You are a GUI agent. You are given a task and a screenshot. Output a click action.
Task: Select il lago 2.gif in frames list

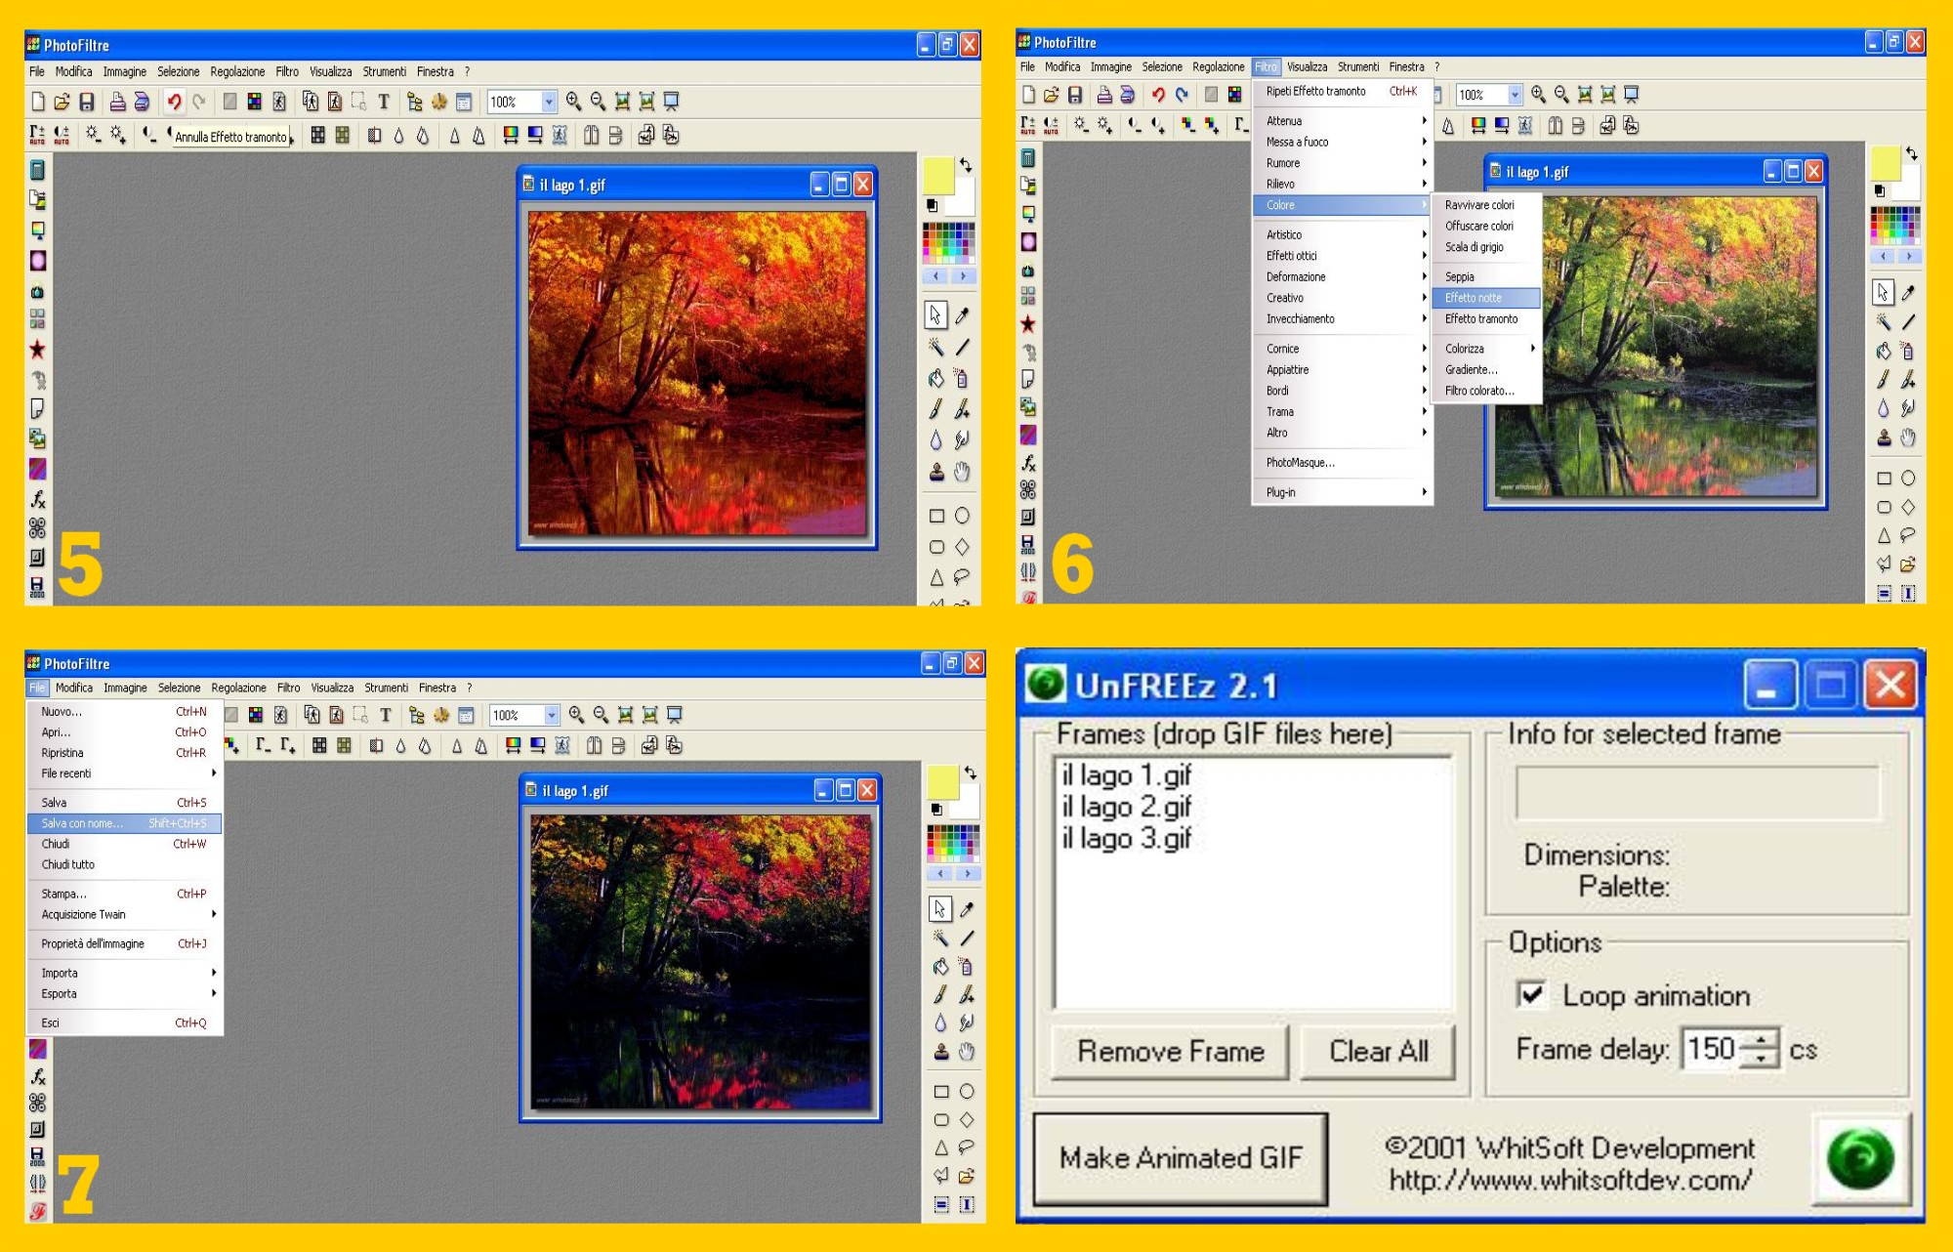pyautogui.click(x=1127, y=808)
